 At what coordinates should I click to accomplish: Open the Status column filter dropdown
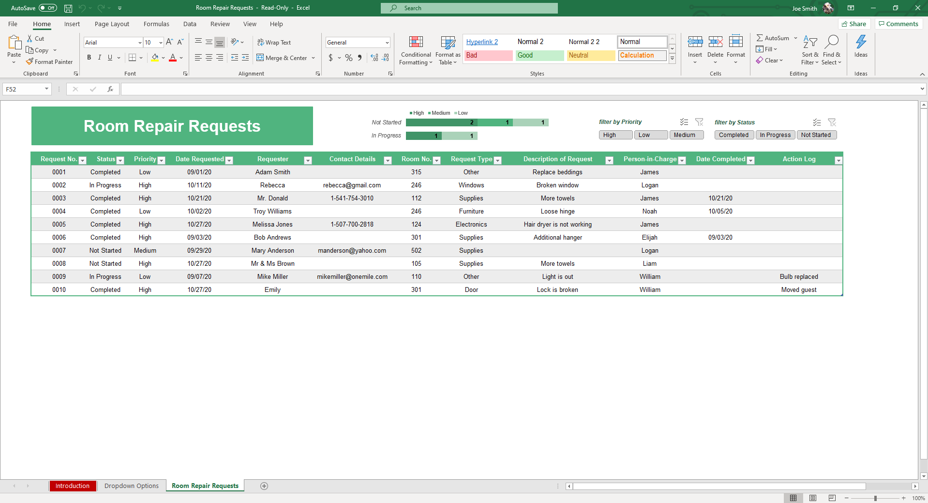pos(120,160)
